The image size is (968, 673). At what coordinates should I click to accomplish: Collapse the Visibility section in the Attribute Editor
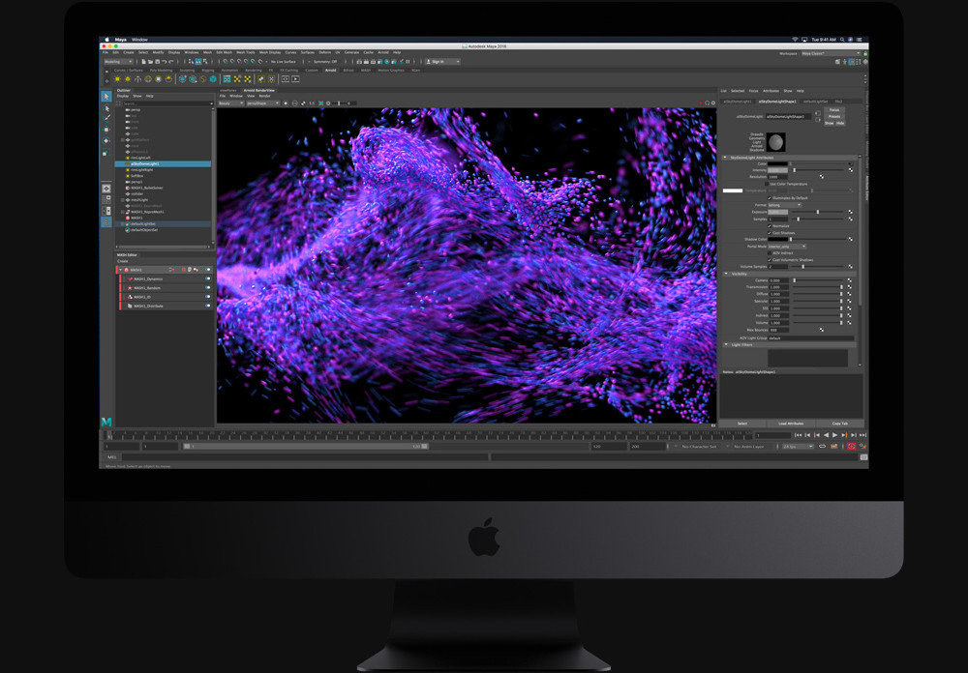(725, 274)
